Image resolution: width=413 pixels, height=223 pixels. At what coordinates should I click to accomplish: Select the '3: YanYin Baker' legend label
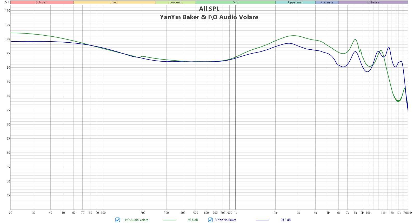(225, 220)
